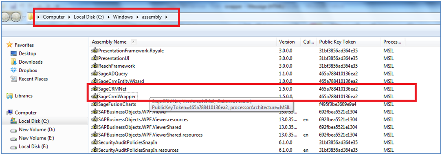Select New Volume (E:) in navigation pane
442x155 pixels.
[x=36, y=138]
